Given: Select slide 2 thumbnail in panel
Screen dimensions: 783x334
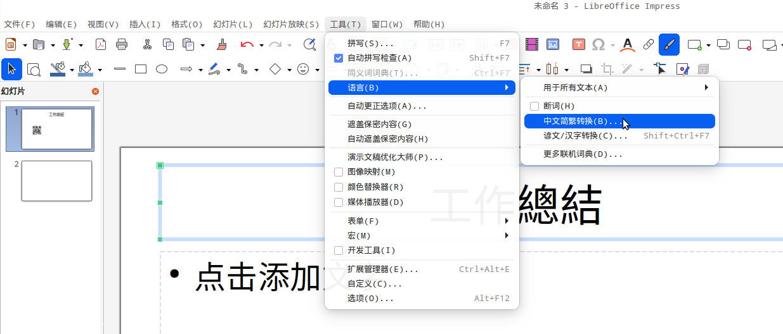Looking at the screenshot, I should pyautogui.click(x=56, y=181).
